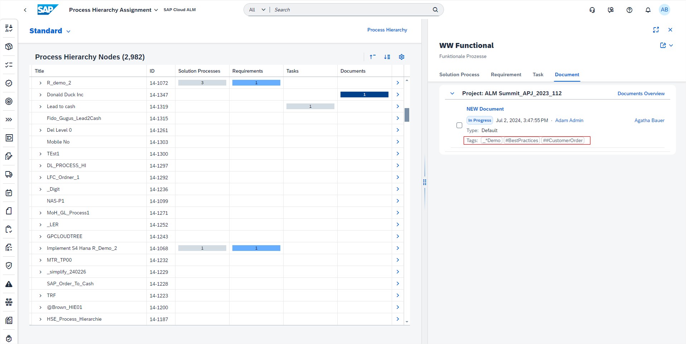Open the All search scope dropdown

(257, 10)
